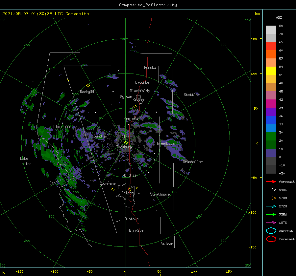This screenshot has width=296, height=276.
Task: Click the 'Sylvan' map label
Action: point(126,97)
